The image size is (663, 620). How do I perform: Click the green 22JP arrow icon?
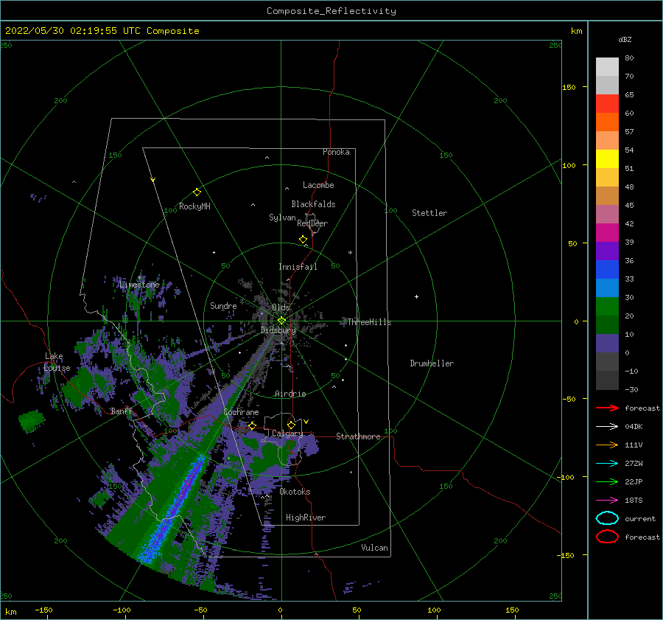click(x=607, y=481)
